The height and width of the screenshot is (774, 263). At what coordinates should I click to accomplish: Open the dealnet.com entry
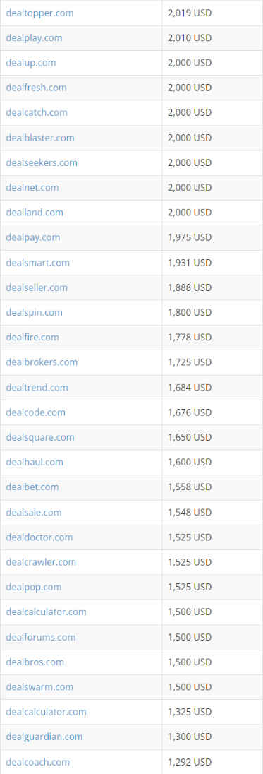32,188
